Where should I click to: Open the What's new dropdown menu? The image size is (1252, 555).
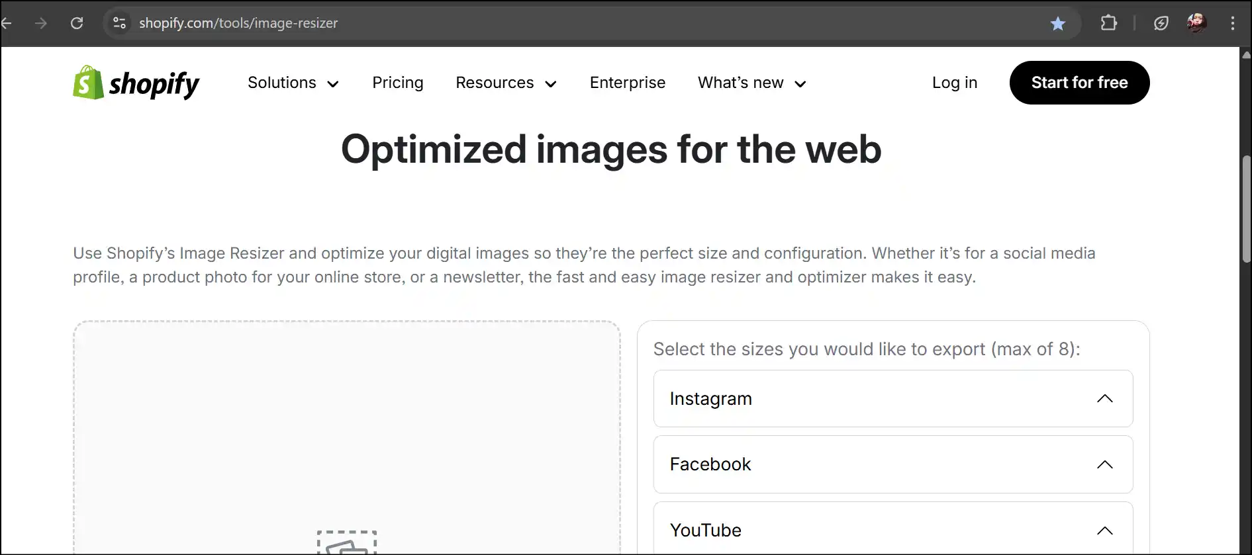point(752,83)
